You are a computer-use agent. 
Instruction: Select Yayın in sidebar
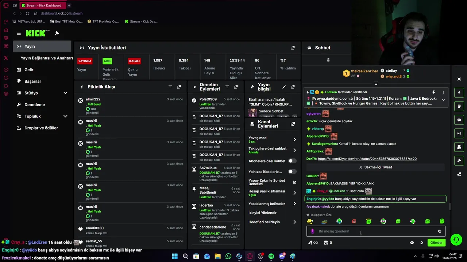click(x=42, y=46)
